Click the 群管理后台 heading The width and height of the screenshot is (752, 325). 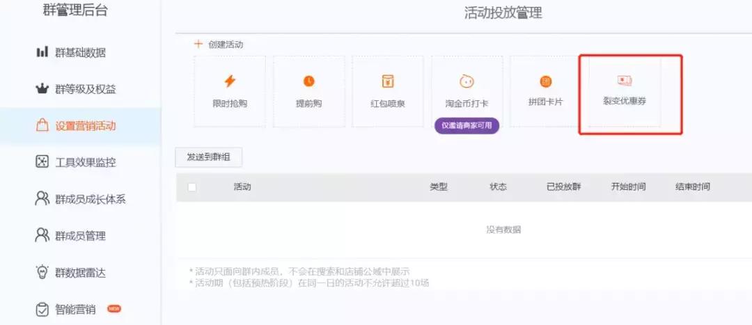(75, 10)
